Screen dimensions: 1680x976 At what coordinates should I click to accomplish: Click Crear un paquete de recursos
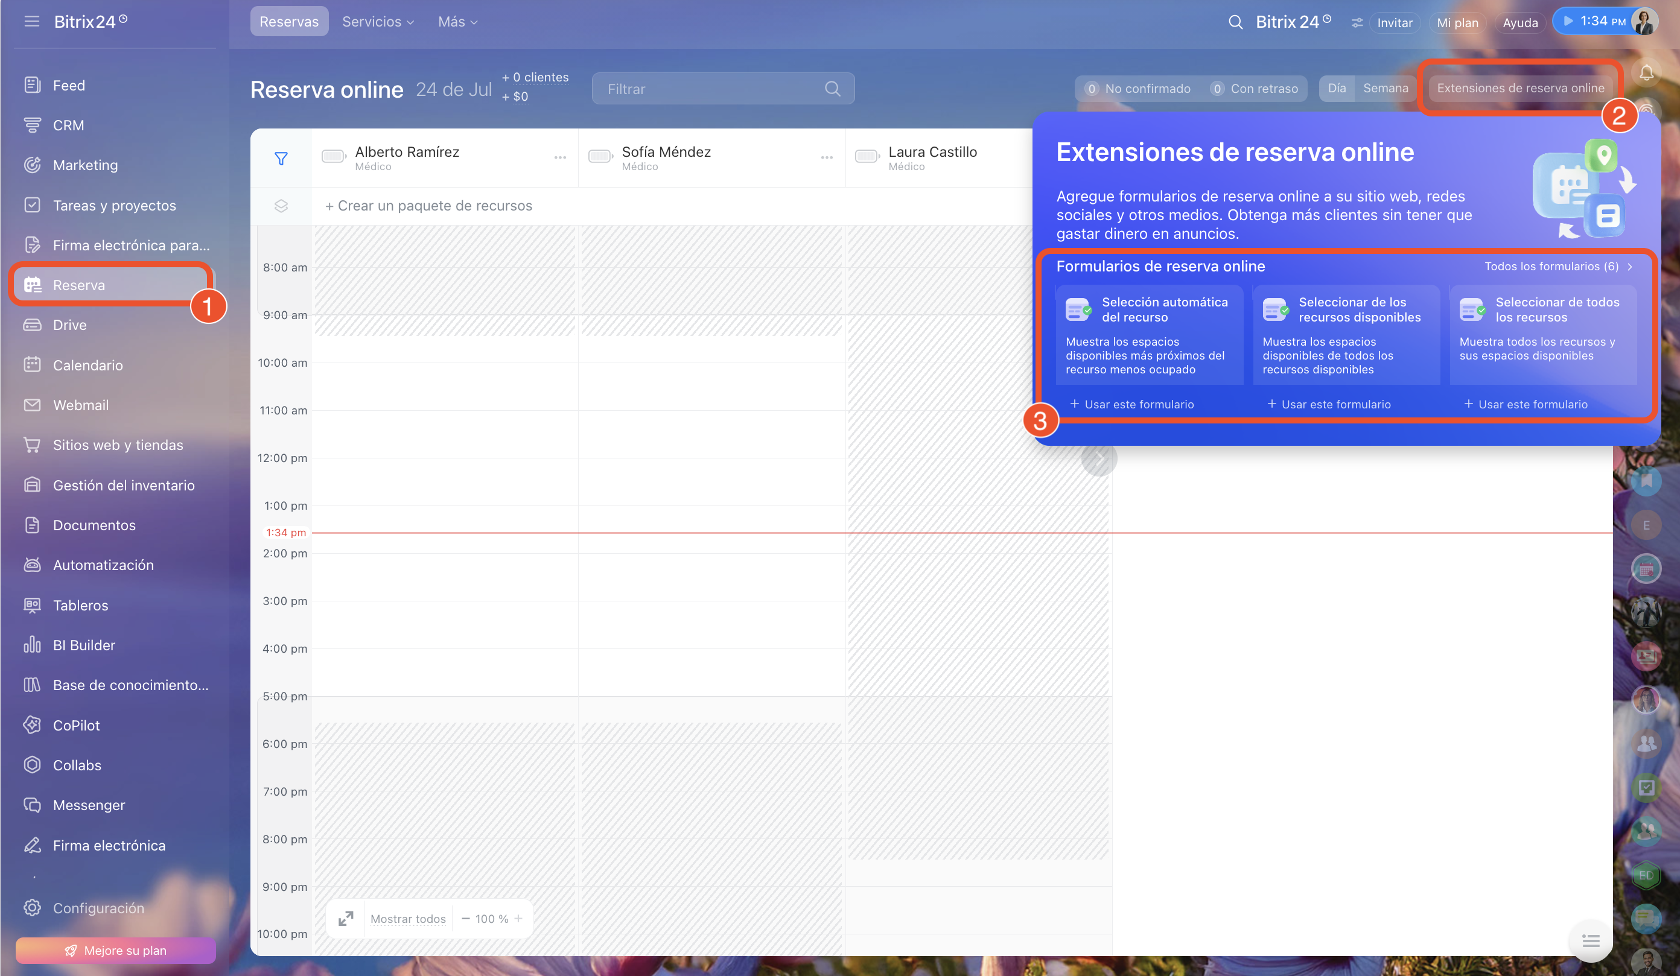tap(428, 206)
